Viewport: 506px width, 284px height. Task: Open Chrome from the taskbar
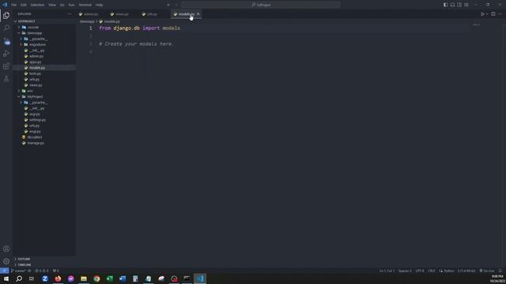[96, 278]
